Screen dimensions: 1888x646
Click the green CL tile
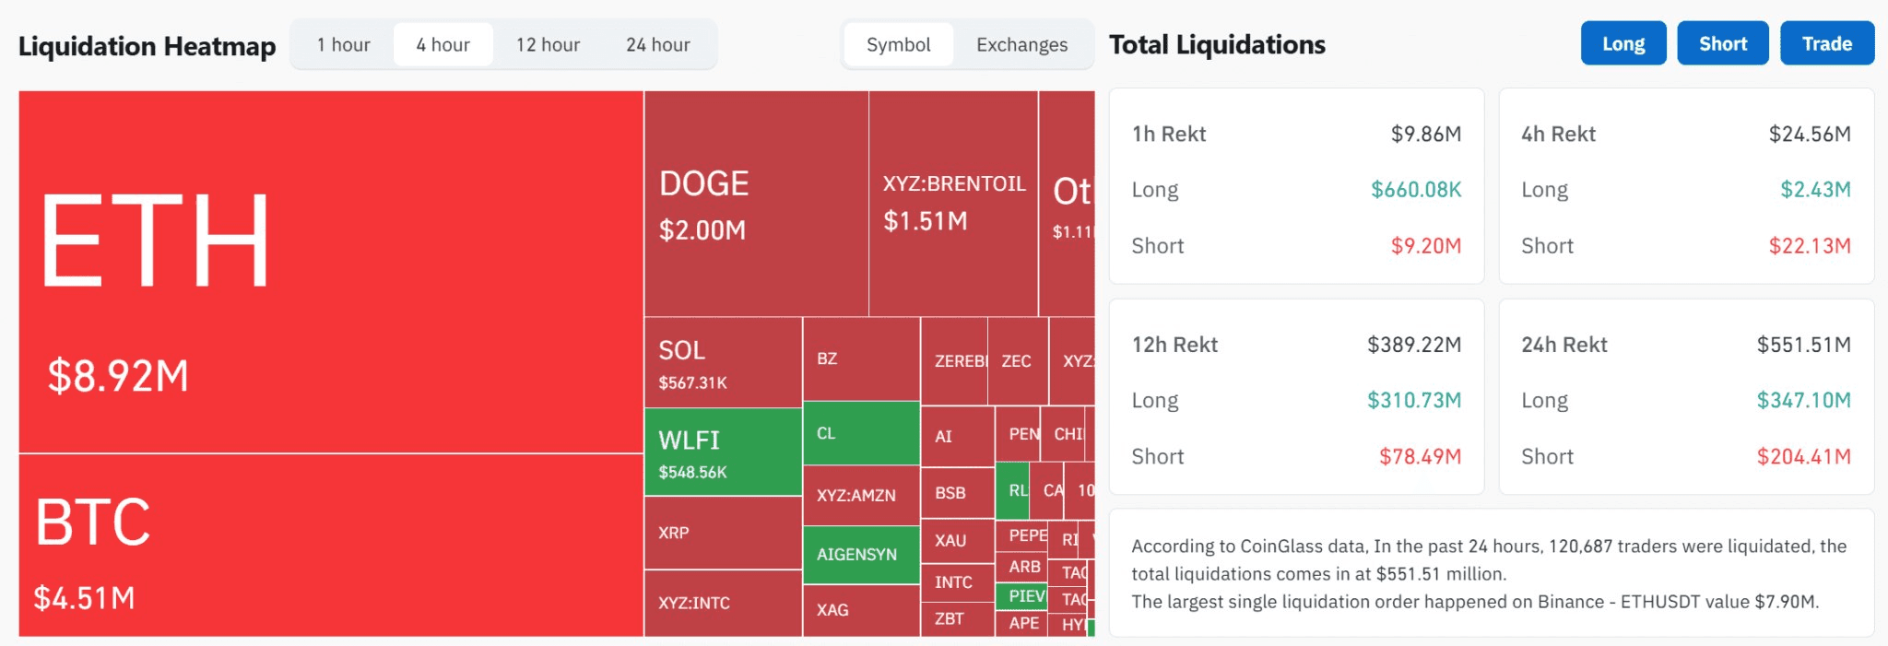861,432
